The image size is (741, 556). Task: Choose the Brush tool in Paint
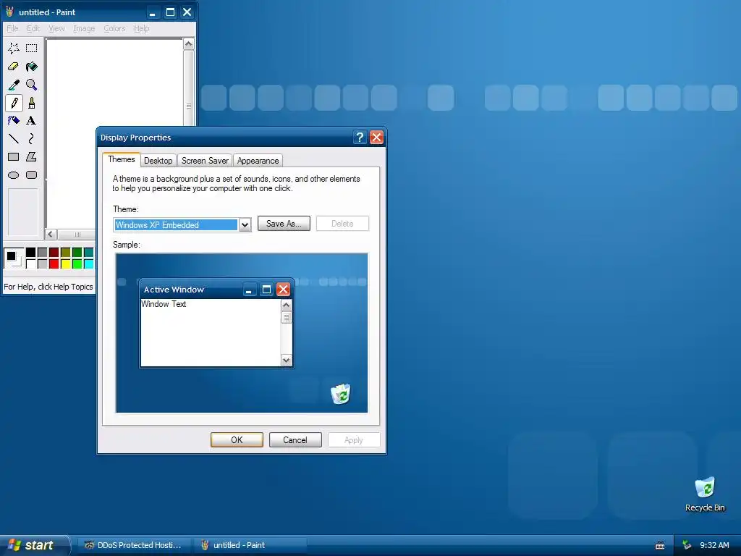coord(32,103)
